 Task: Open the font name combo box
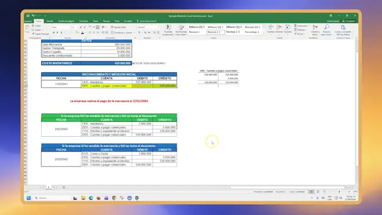(61, 27)
